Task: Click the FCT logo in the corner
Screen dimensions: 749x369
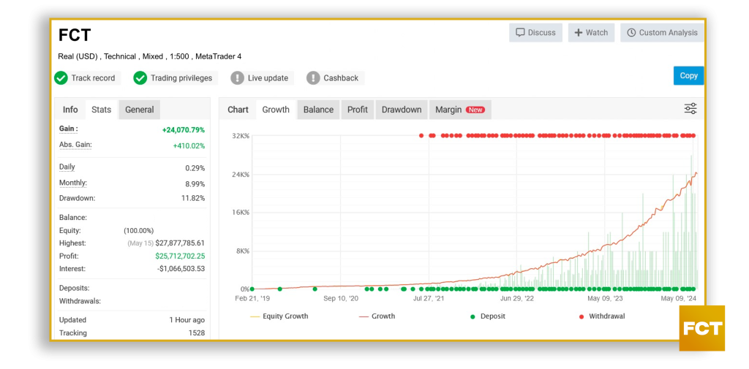Action: (x=702, y=328)
